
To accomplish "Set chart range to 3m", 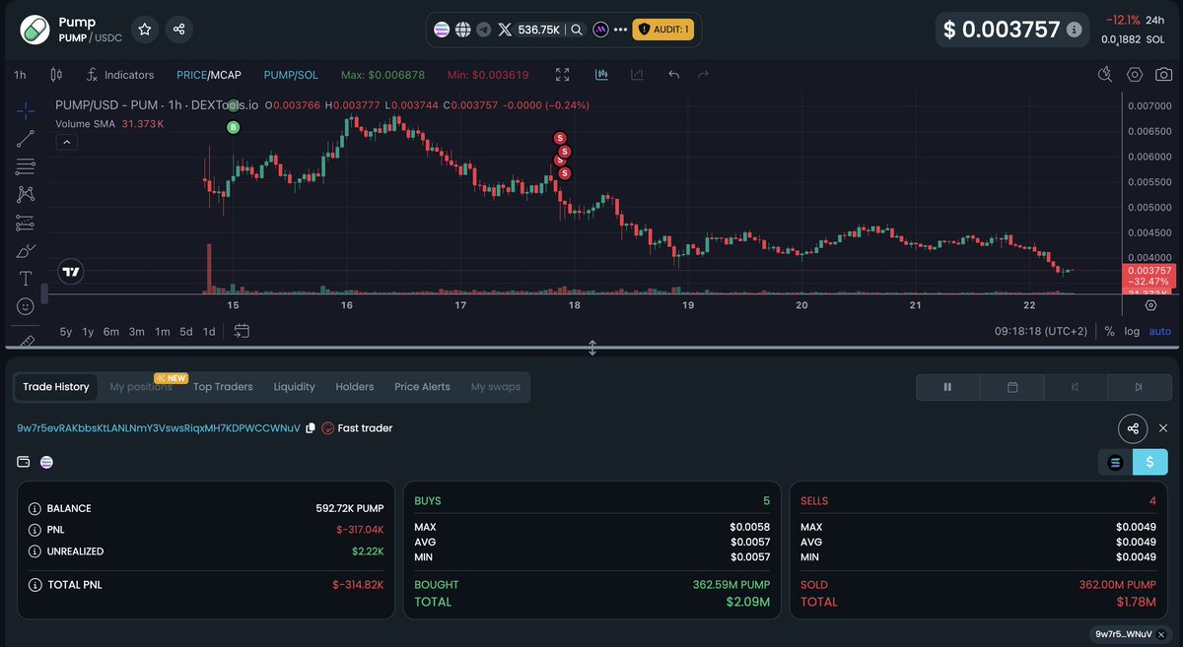I will [x=137, y=332].
